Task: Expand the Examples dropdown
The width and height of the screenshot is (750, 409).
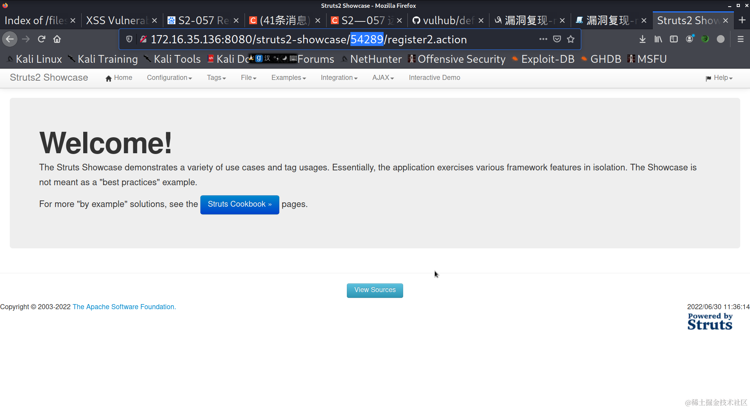Action: click(x=289, y=78)
